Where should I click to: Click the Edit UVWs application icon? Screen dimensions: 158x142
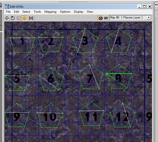(x=7, y=6)
